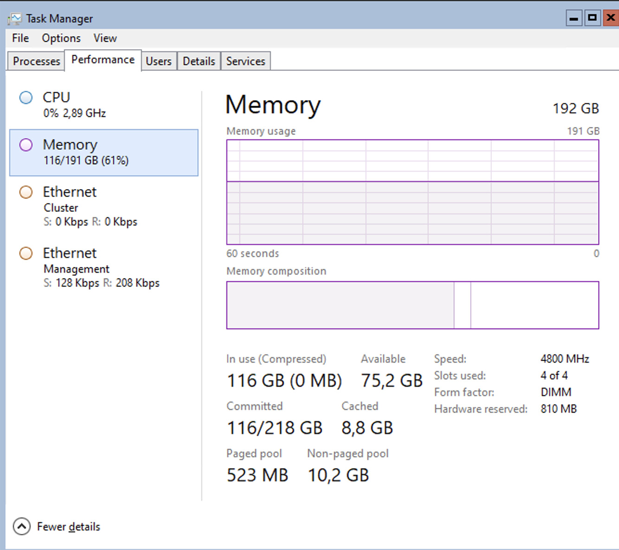Open the View menu
Viewport: 619px width, 550px height.
coord(105,38)
